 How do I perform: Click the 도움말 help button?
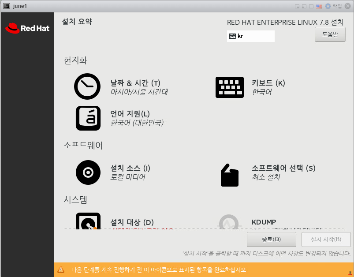(330, 34)
